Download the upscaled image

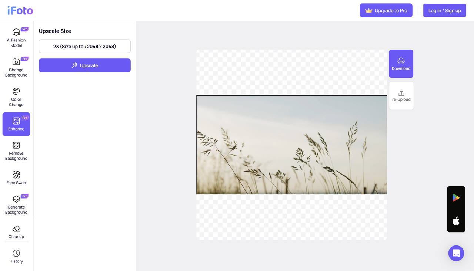401,64
